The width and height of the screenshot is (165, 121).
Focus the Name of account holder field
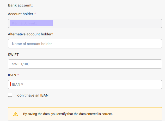85,44
